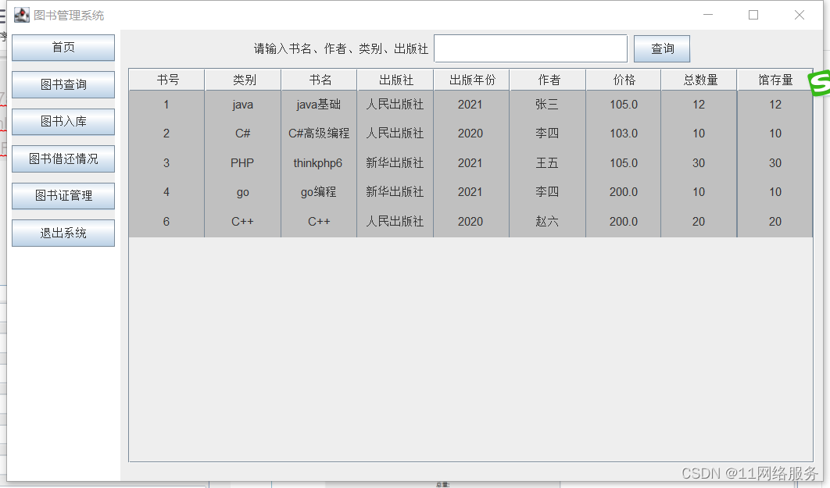Minimize the 图书管理系统 window
The width and height of the screenshot is (830, 488).
pos(708,15)
